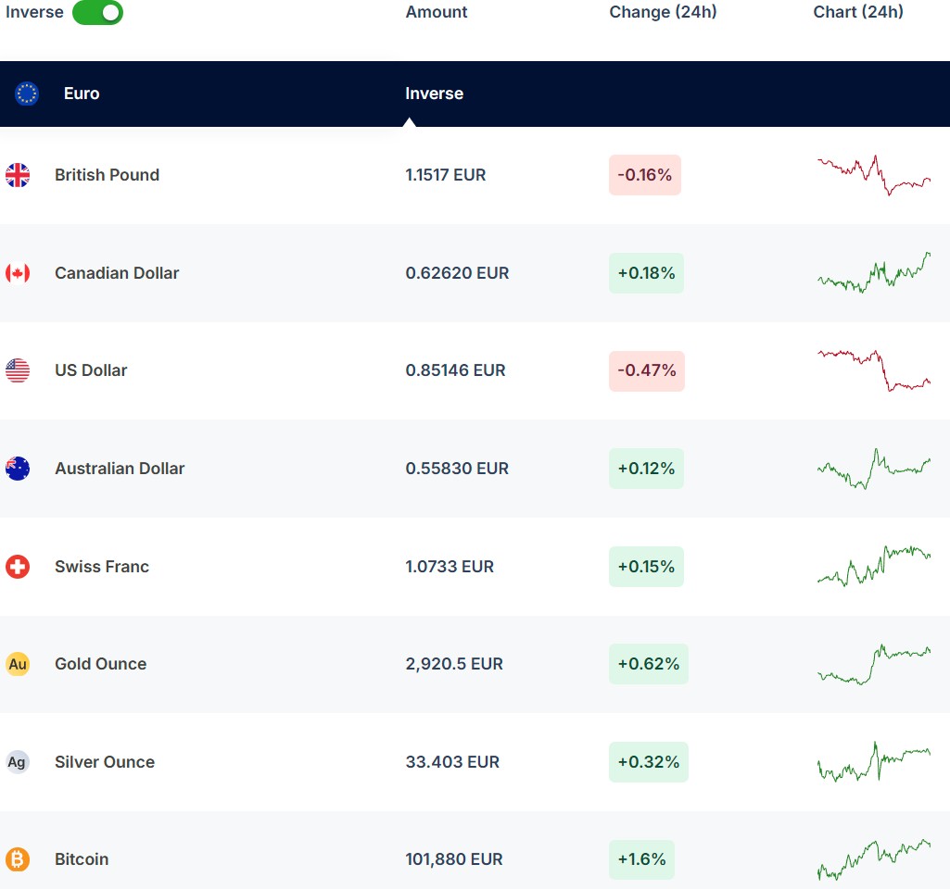The image size is (950, 889).
Task: Click the Australian flag icon
Action: 18,469
